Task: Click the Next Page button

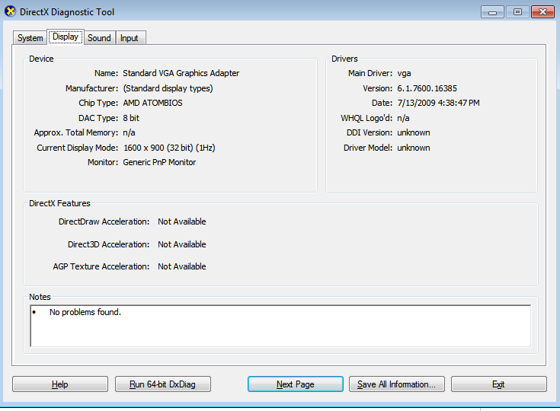Action: click(296, 384)
